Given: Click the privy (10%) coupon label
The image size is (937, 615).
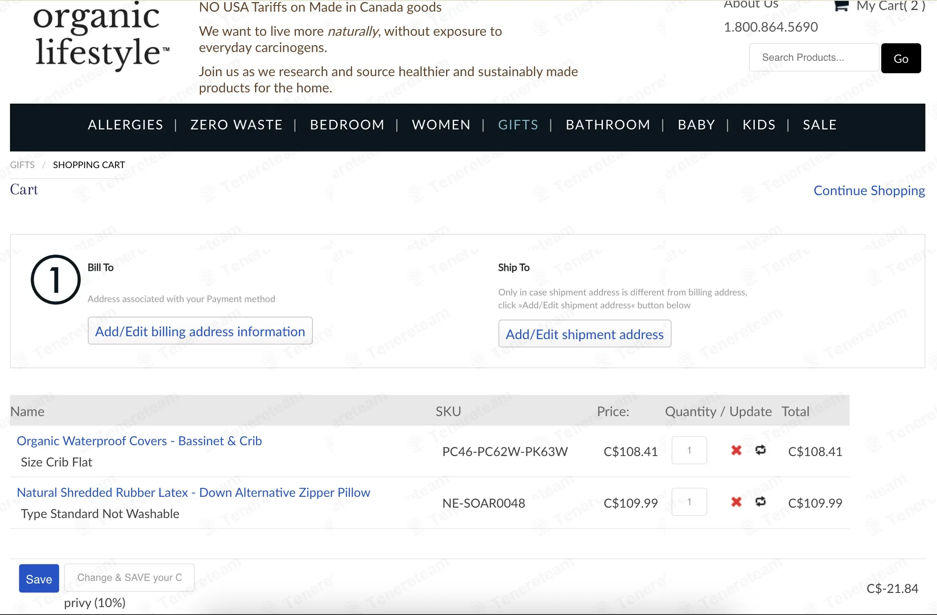Looking at the screenshot, I should pos(95,603).
